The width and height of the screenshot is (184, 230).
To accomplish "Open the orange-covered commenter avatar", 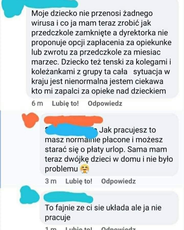I will (x=30, y=119).
